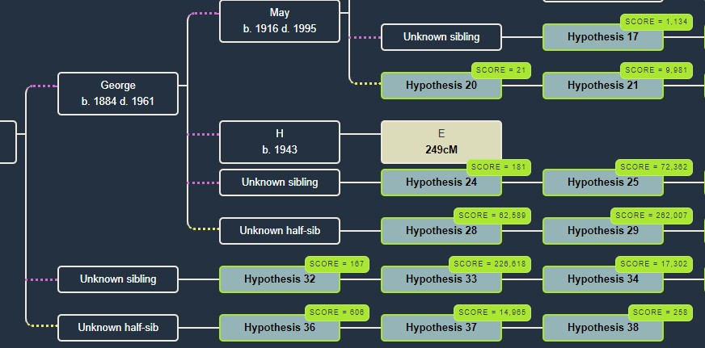
Task: Select the George b. 1884 node
Action: coord(118,94)
